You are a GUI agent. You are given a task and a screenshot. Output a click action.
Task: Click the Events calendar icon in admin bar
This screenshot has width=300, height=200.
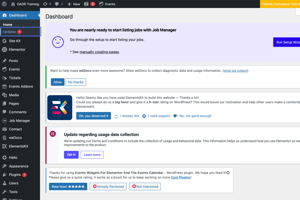pos(101,4)
